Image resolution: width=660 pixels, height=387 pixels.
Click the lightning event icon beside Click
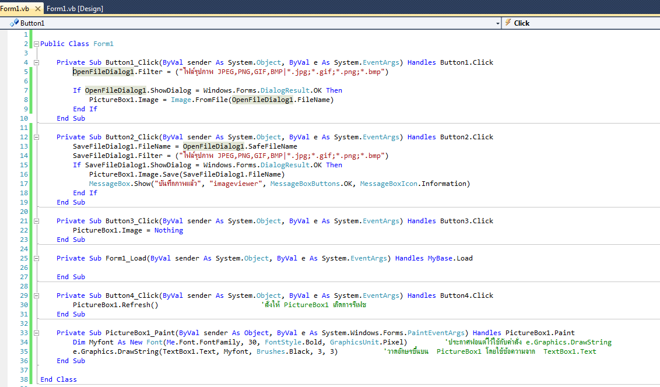508,23
